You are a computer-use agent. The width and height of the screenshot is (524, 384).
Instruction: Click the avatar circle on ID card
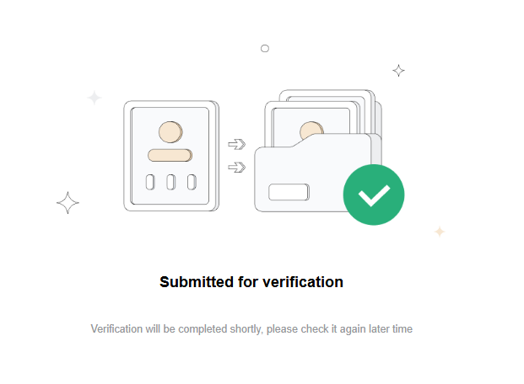click(170, 132)
